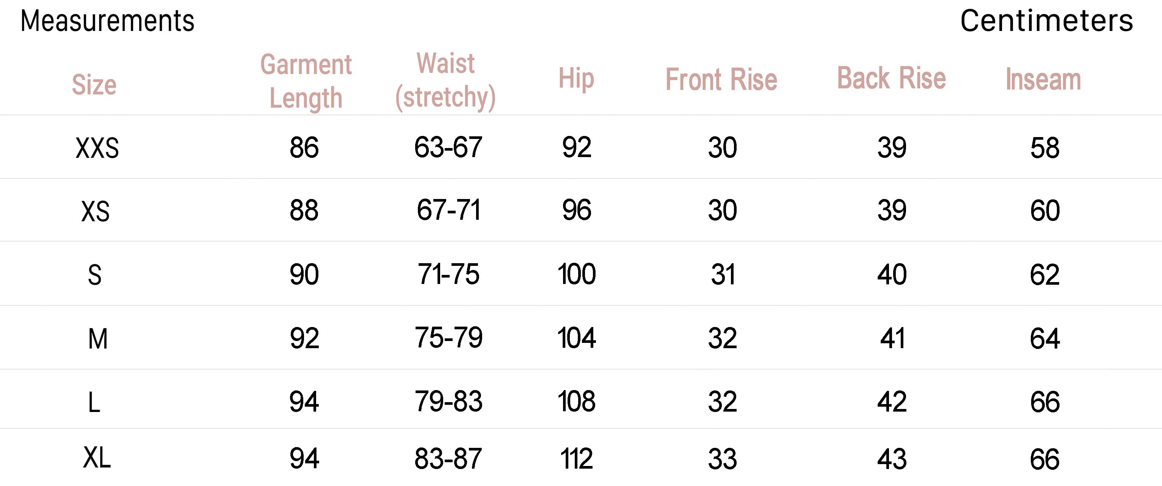Click the Back Rise column header
The image size is (1162, 486).
point(891,79)
